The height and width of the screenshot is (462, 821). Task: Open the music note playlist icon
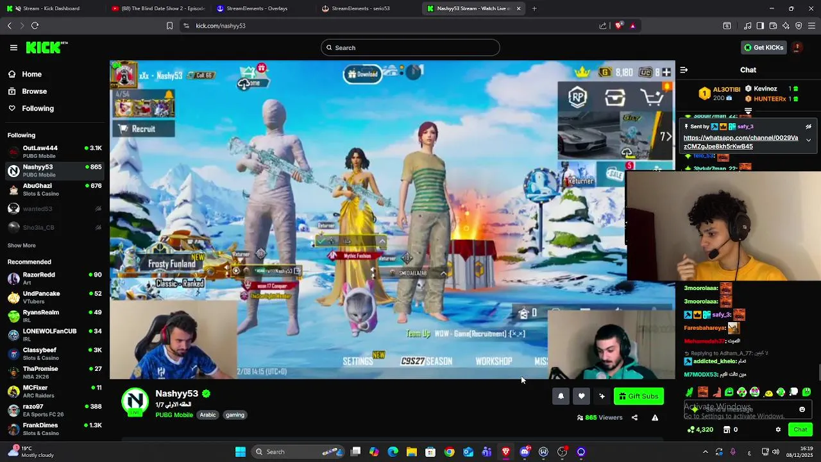click(748, 26)
